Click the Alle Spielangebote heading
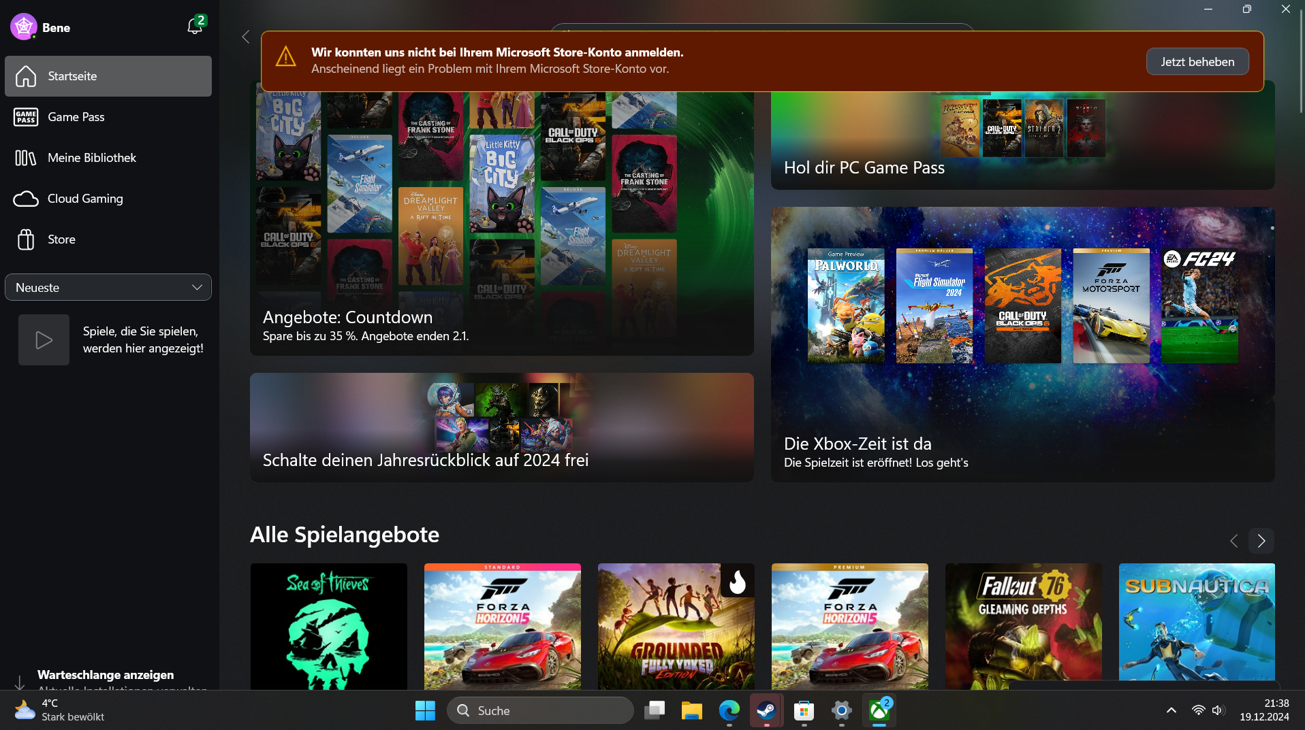 coord(345,535)
